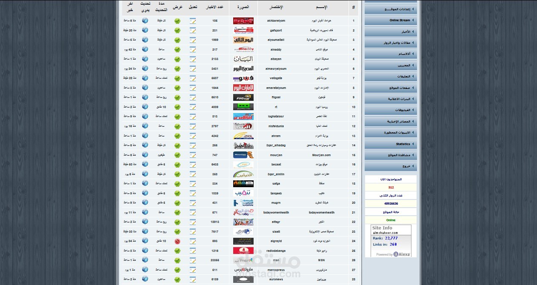
Task: Expand التعليقات sidebar section
Action: 391,76
